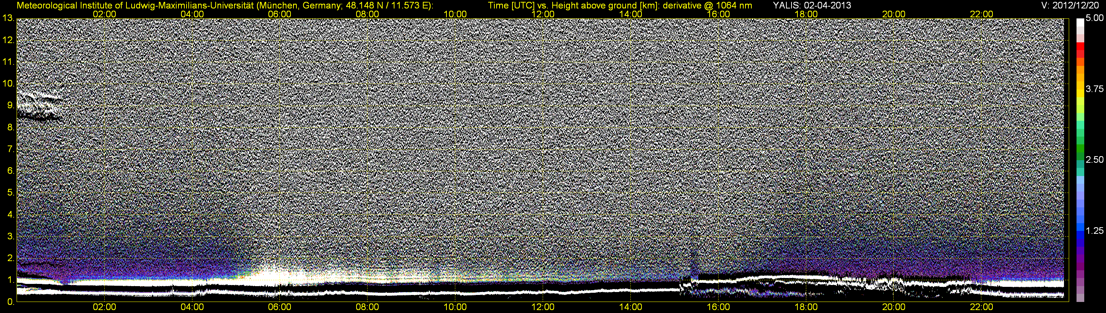The width and height of the screenshot is (1106, 313).
Task: Click the 9 km height axis label
Action: pos(10,105)
